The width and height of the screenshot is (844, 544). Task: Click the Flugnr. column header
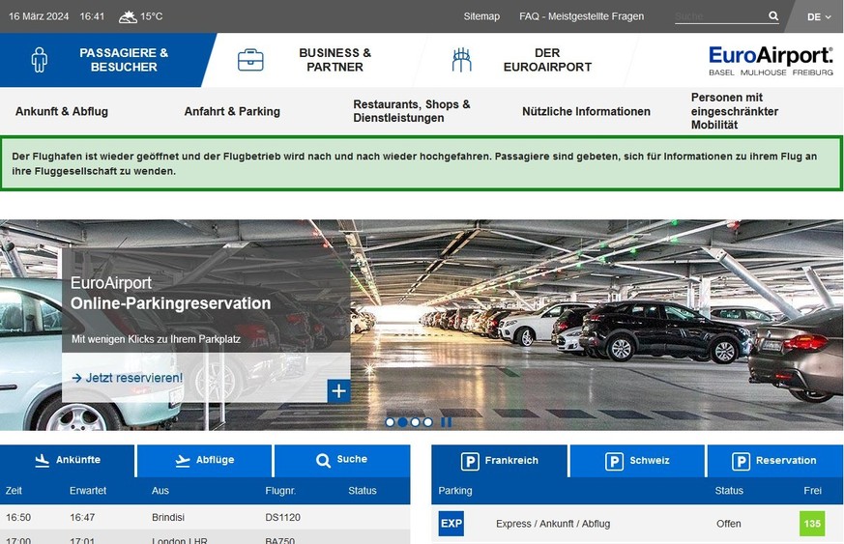[x=280, y=491]
